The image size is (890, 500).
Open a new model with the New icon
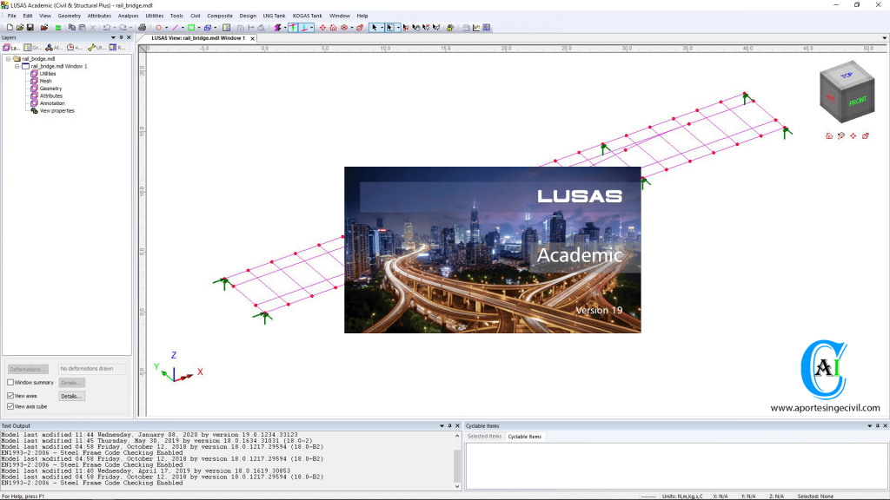point(10,27)
